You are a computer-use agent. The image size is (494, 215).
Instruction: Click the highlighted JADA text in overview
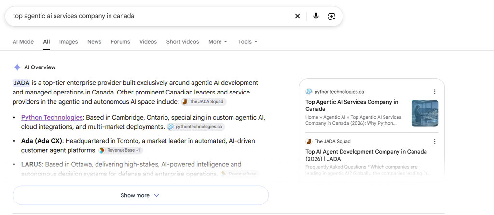coord(21,83)
